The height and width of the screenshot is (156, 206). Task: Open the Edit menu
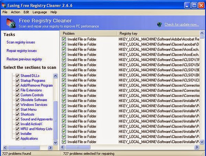[26, 12]
